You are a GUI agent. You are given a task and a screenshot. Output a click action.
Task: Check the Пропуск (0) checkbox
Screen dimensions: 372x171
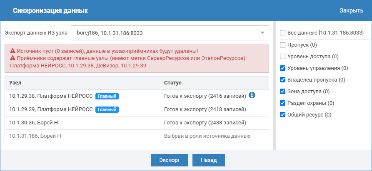click(x=282, y=45)
